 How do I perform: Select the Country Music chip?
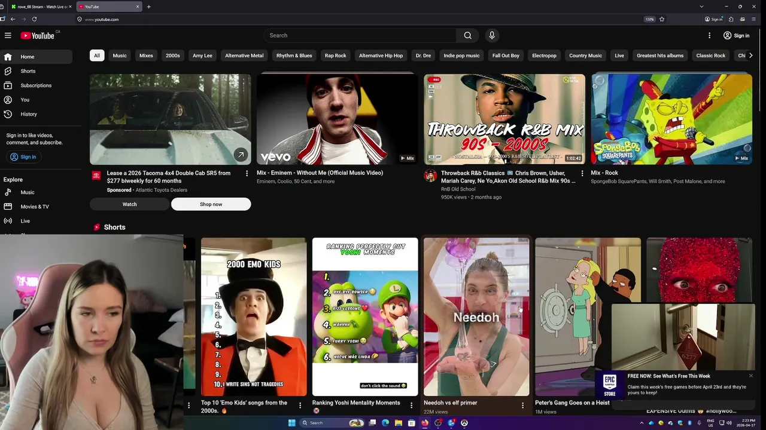585,56
